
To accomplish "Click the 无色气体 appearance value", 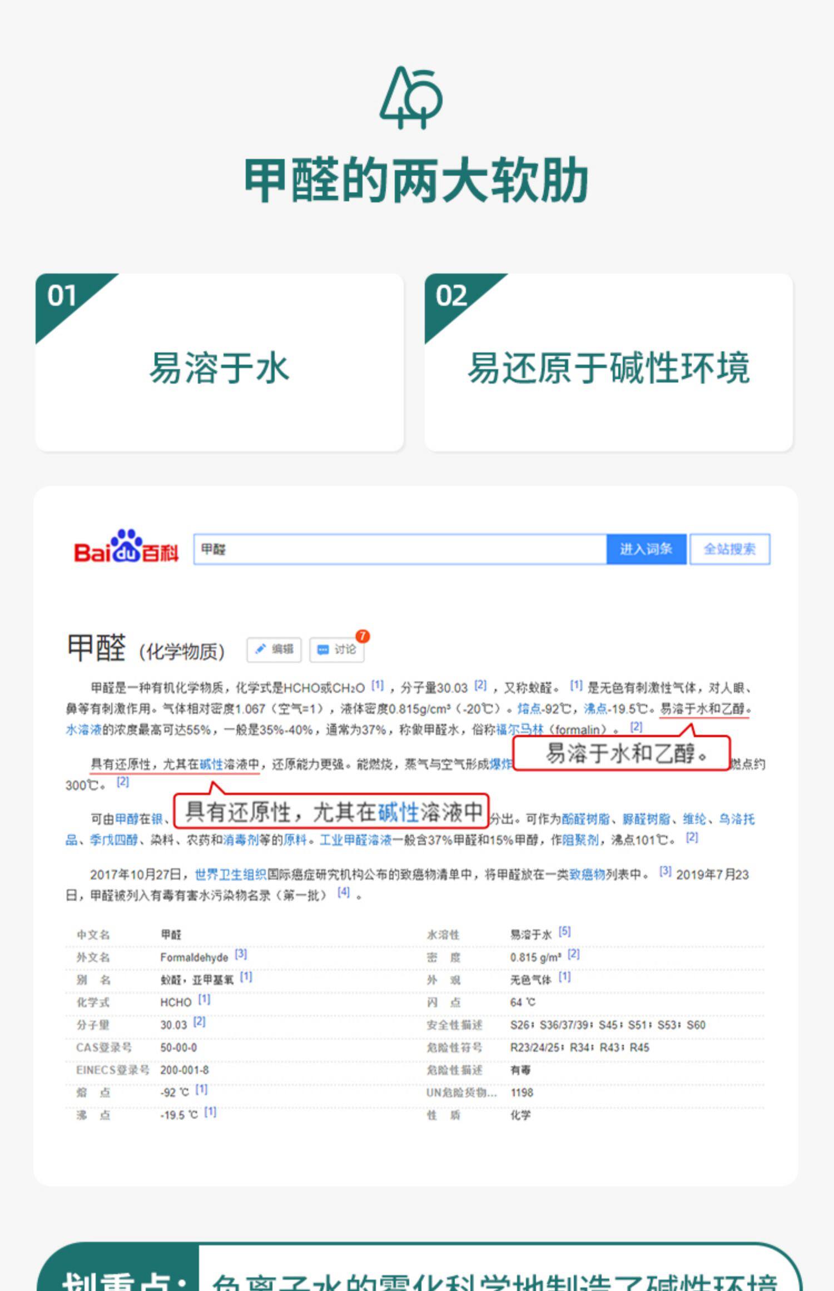I will click(531, 980).
